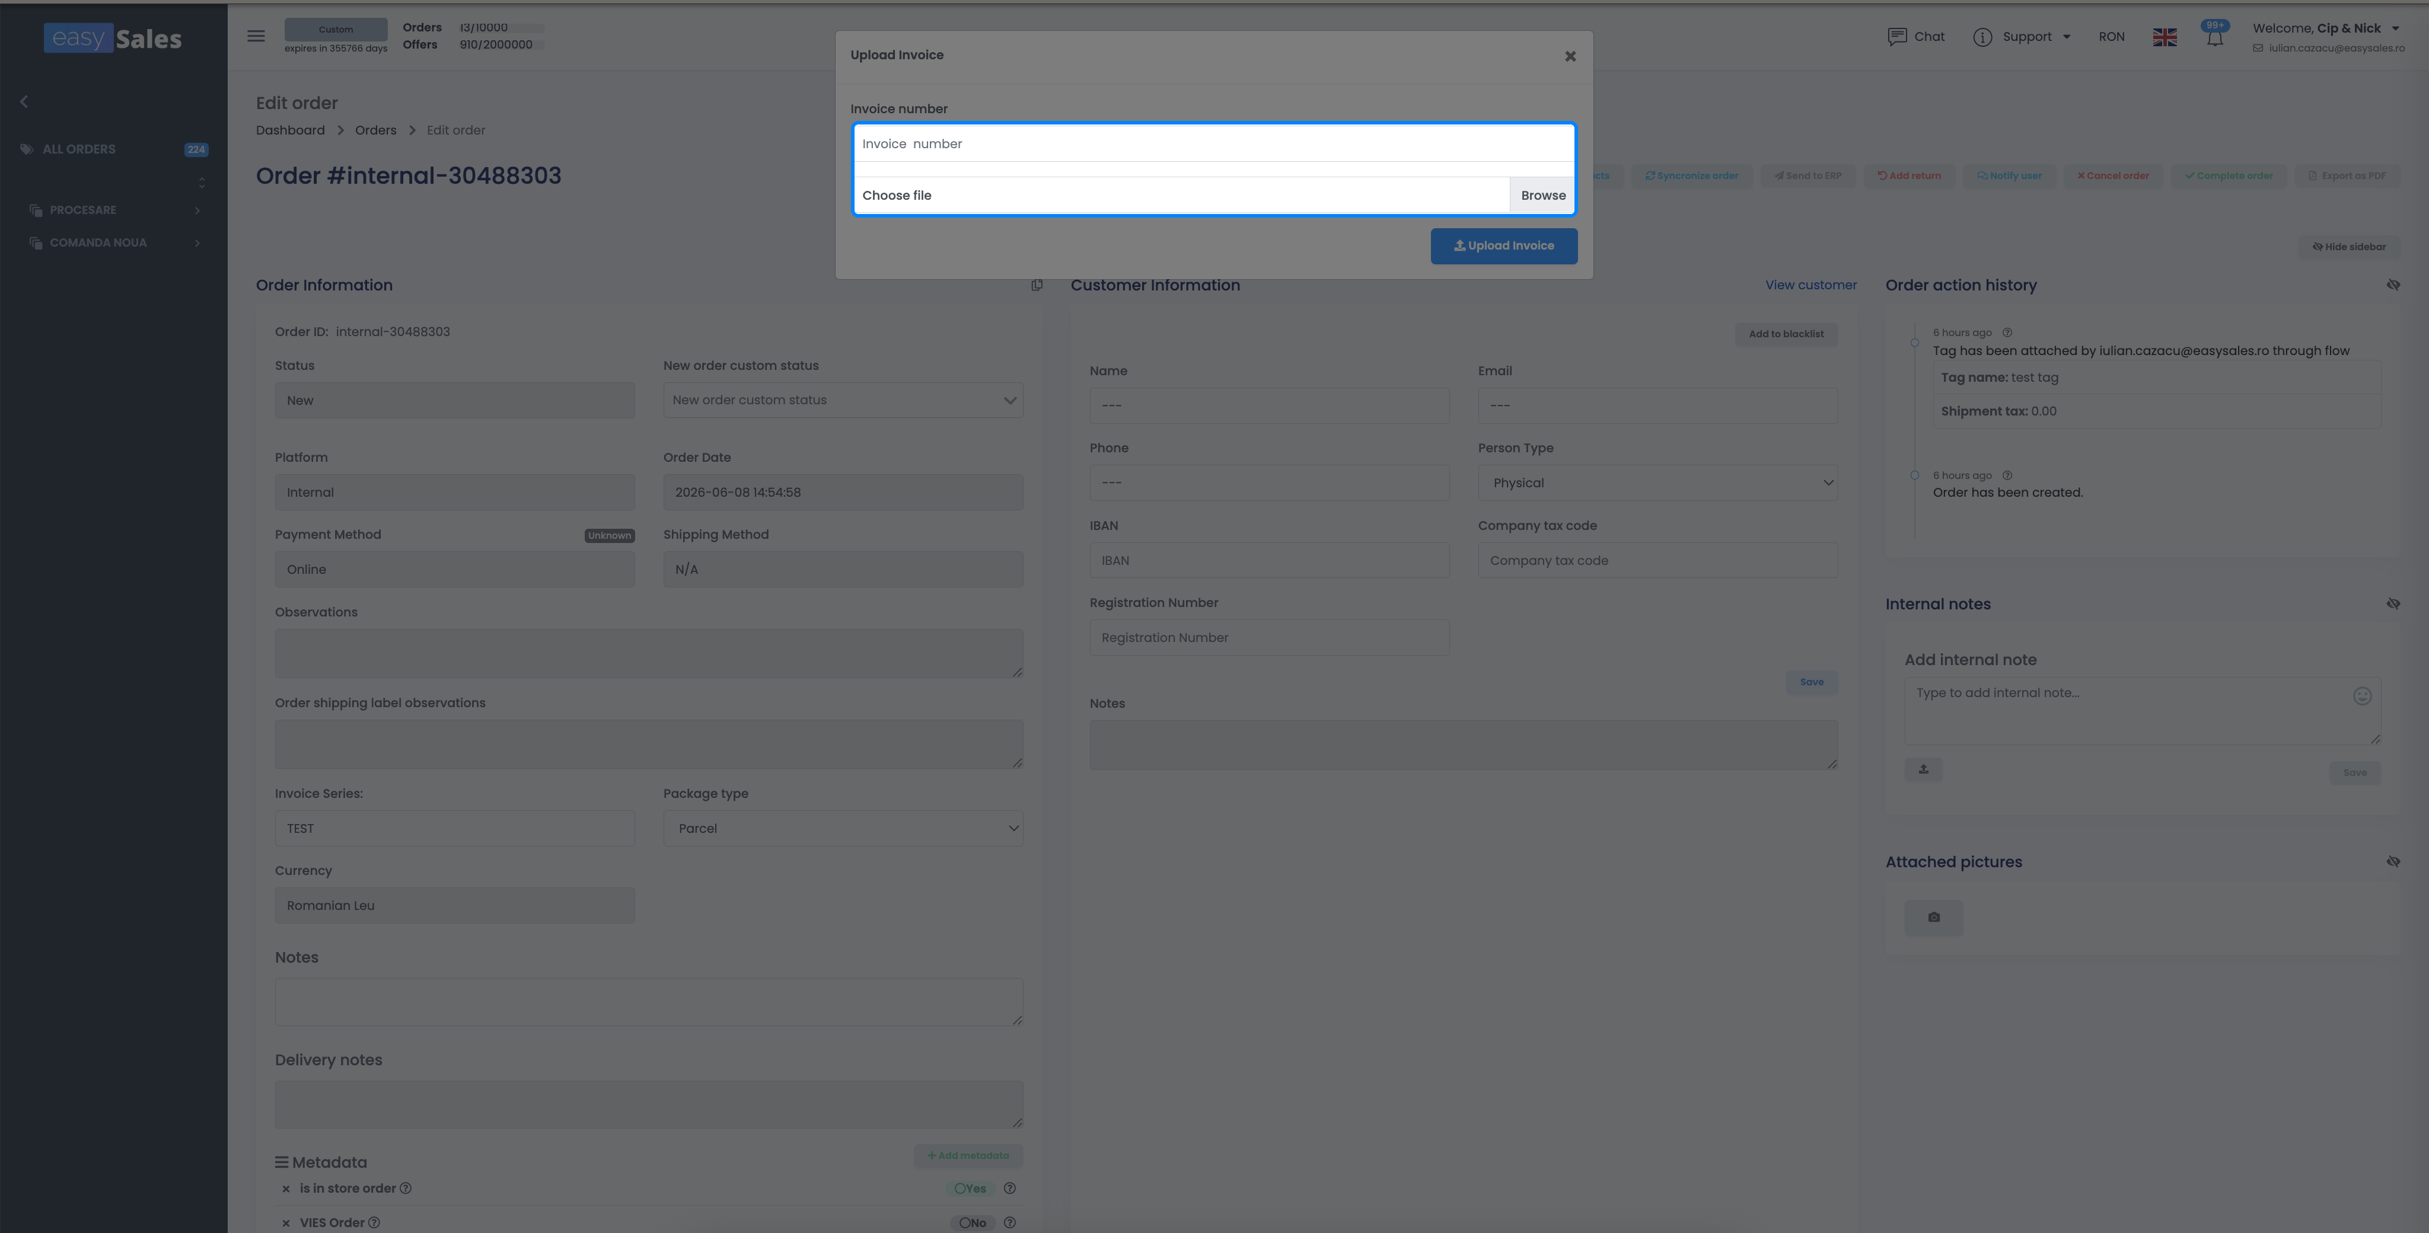This screenshot has width=2429, height=1233.
Task: Hide the Attached pictures panel
Action: tap(2392, 861)
